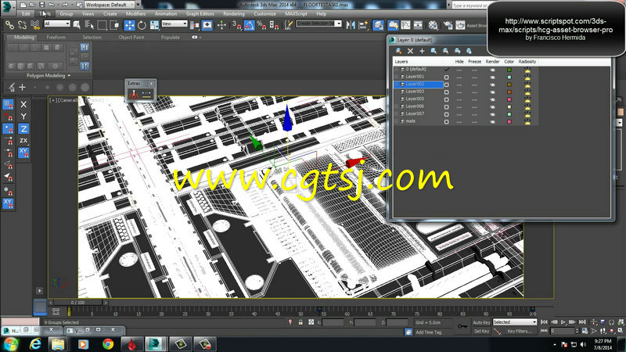This screenshot has width=626, height=352.
Task: Check the current layer box for mats
Action: [446, 122]
